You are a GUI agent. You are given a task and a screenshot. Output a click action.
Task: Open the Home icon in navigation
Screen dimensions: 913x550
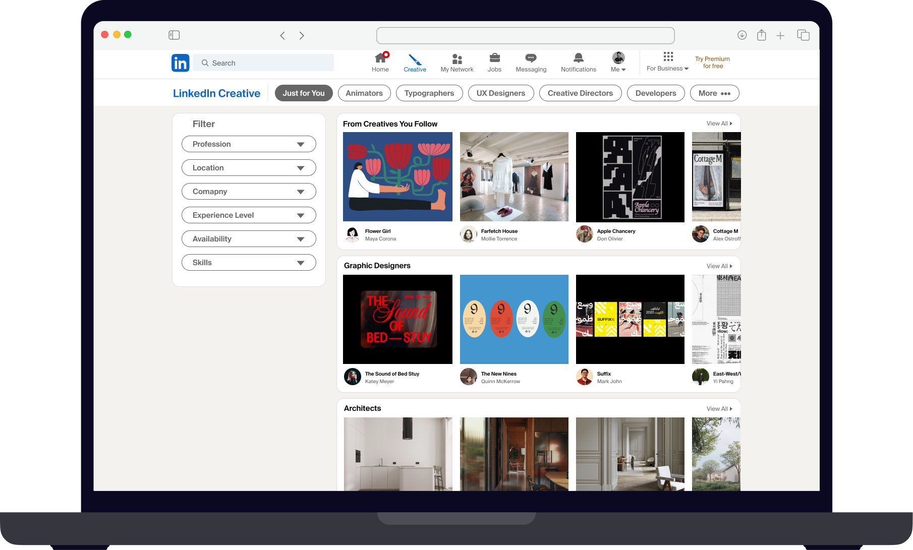[381, 58]
